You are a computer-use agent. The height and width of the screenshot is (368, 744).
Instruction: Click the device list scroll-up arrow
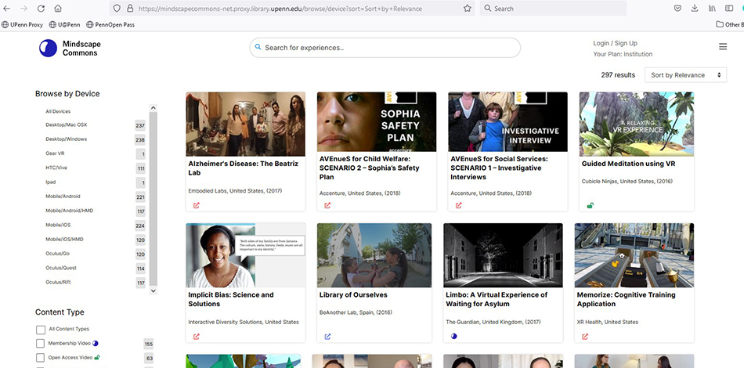click(x=153, y=108)
